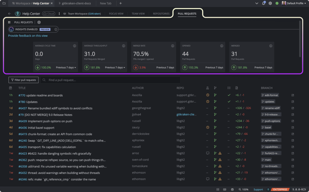
Task: Expand the tab list chevron in title bar
Action: coord(256,3)
